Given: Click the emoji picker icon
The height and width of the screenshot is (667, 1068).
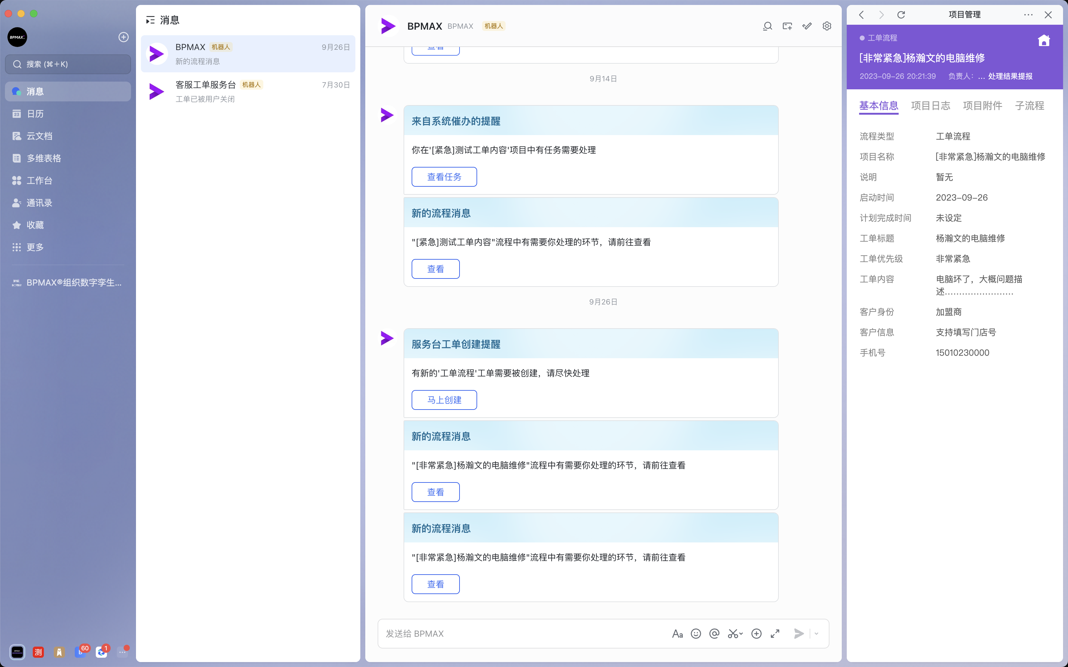Looking at the screenshot, I should point(696,634).
